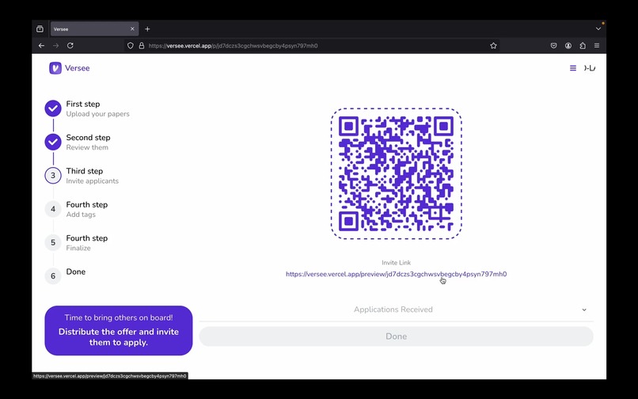Viewport: 638px width, 399px height.
Task: Open the hamburger menu in Versee header
Action: click(x=573, y=68)
